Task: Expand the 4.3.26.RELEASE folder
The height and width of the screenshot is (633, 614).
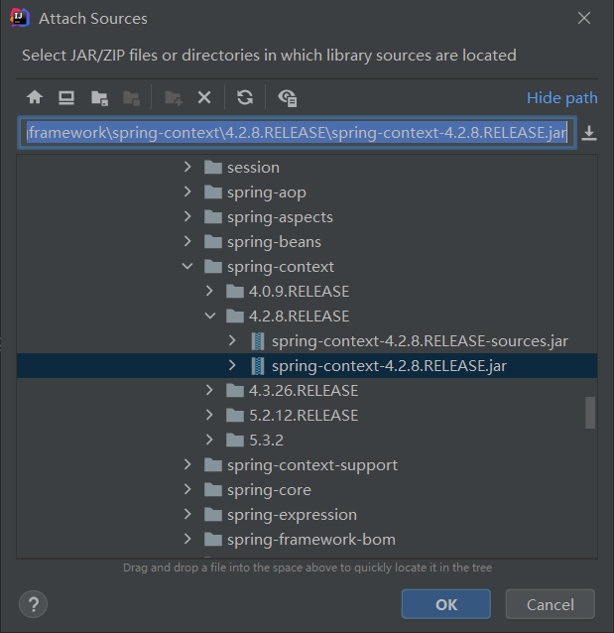Action: 209,390
